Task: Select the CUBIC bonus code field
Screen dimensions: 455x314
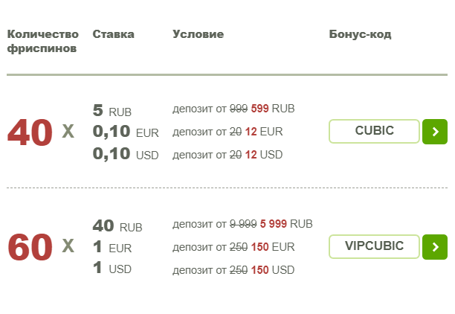Action: tap(374, 132)
